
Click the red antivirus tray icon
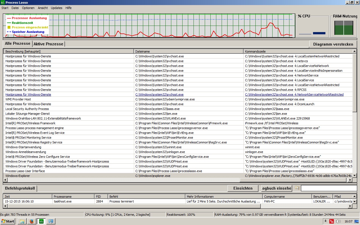click(332, 221)
